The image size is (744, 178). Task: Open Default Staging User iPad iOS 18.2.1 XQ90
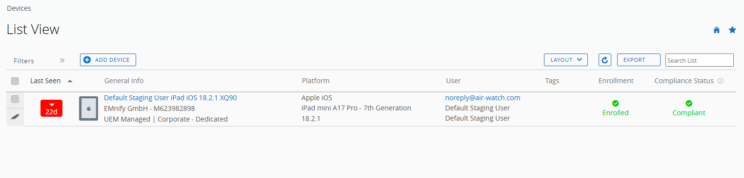(170, 98)
